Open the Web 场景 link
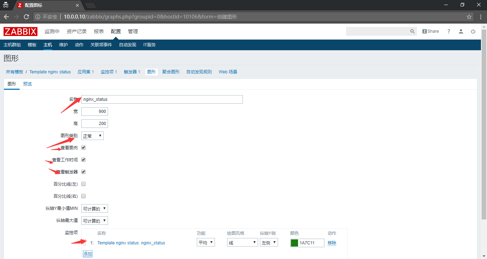This screenshot has height=259, width=487. [228, 72]
